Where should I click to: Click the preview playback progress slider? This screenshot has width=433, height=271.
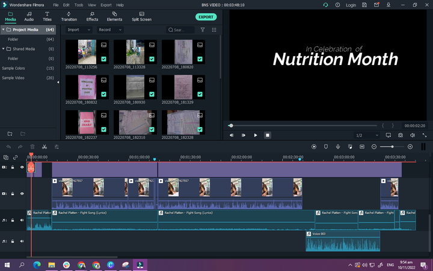302,125
